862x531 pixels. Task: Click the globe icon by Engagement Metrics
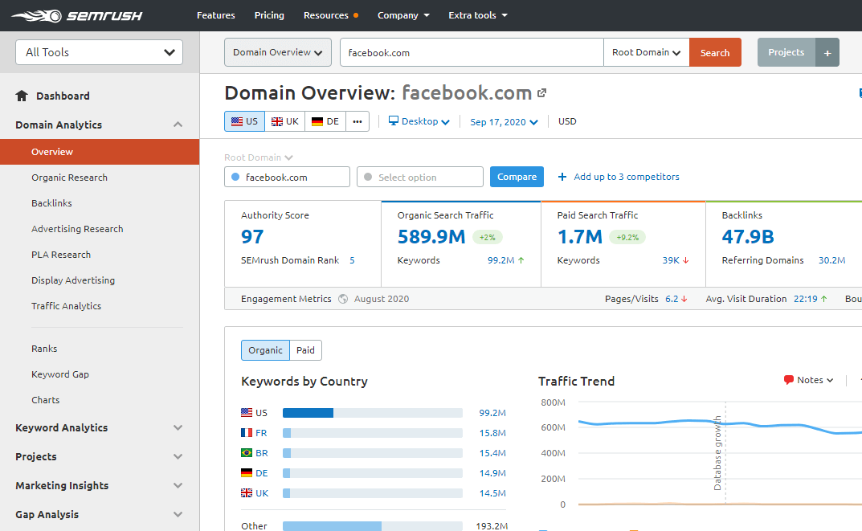(x=343, y=299)
